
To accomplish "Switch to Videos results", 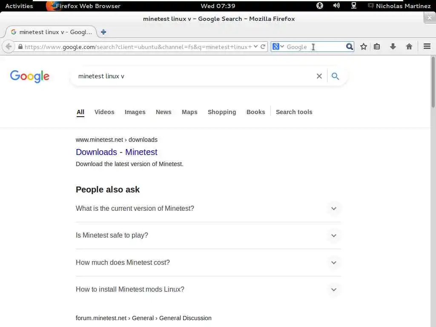I will 104,112.
